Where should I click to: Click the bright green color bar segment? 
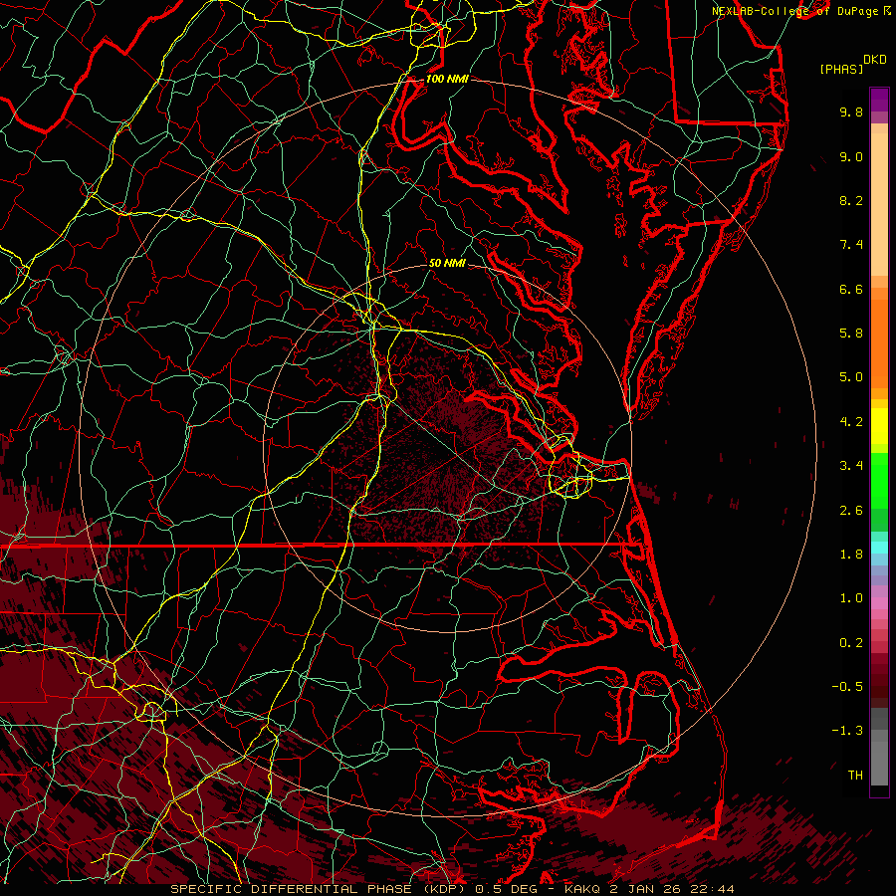[879, 482]
